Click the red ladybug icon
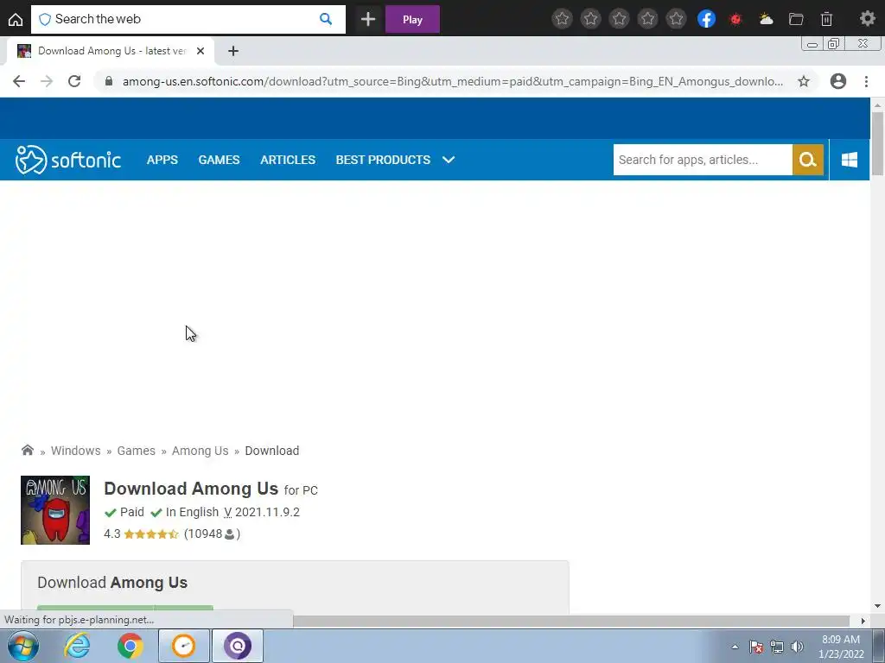 coord(735,19)
